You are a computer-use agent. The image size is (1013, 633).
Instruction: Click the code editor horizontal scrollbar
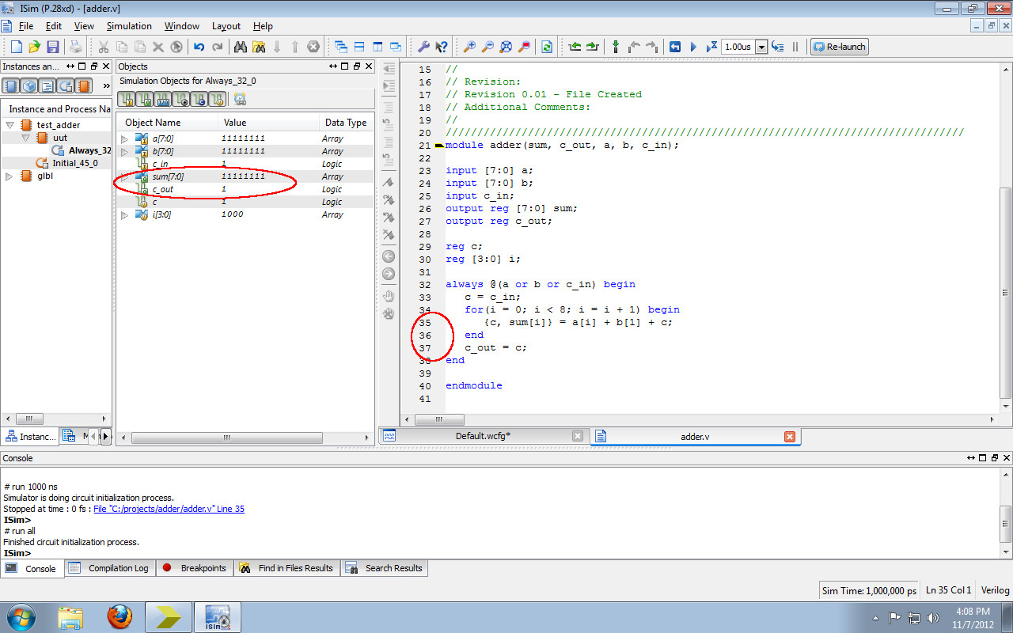[440, 420]
